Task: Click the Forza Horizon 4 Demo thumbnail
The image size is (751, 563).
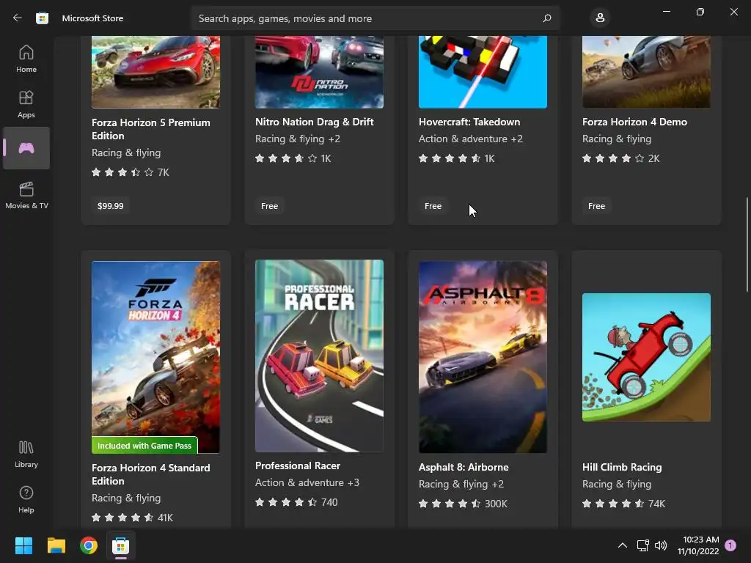Action: [x=646, y=72]
